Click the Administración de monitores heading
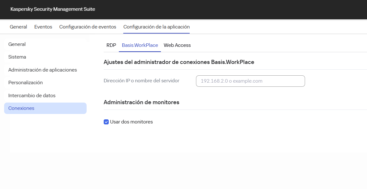Screen dimensions: 367x189 141,102
